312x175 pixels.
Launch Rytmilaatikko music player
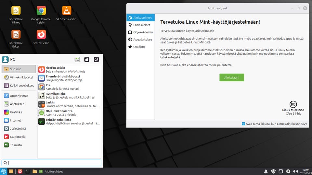69,95
